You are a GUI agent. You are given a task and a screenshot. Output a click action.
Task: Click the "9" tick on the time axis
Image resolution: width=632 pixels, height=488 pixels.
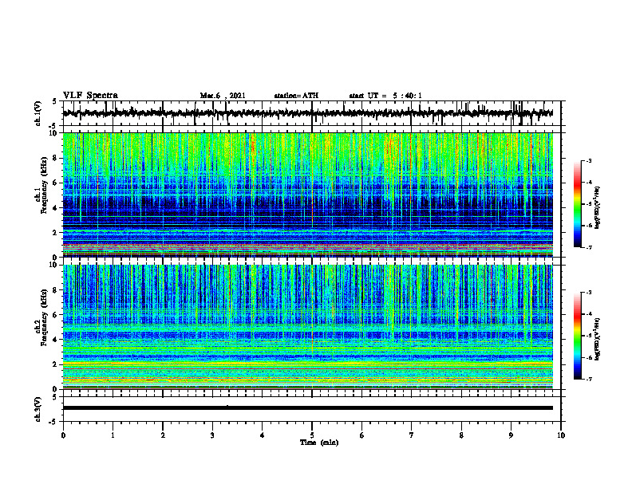pos(511,435)
